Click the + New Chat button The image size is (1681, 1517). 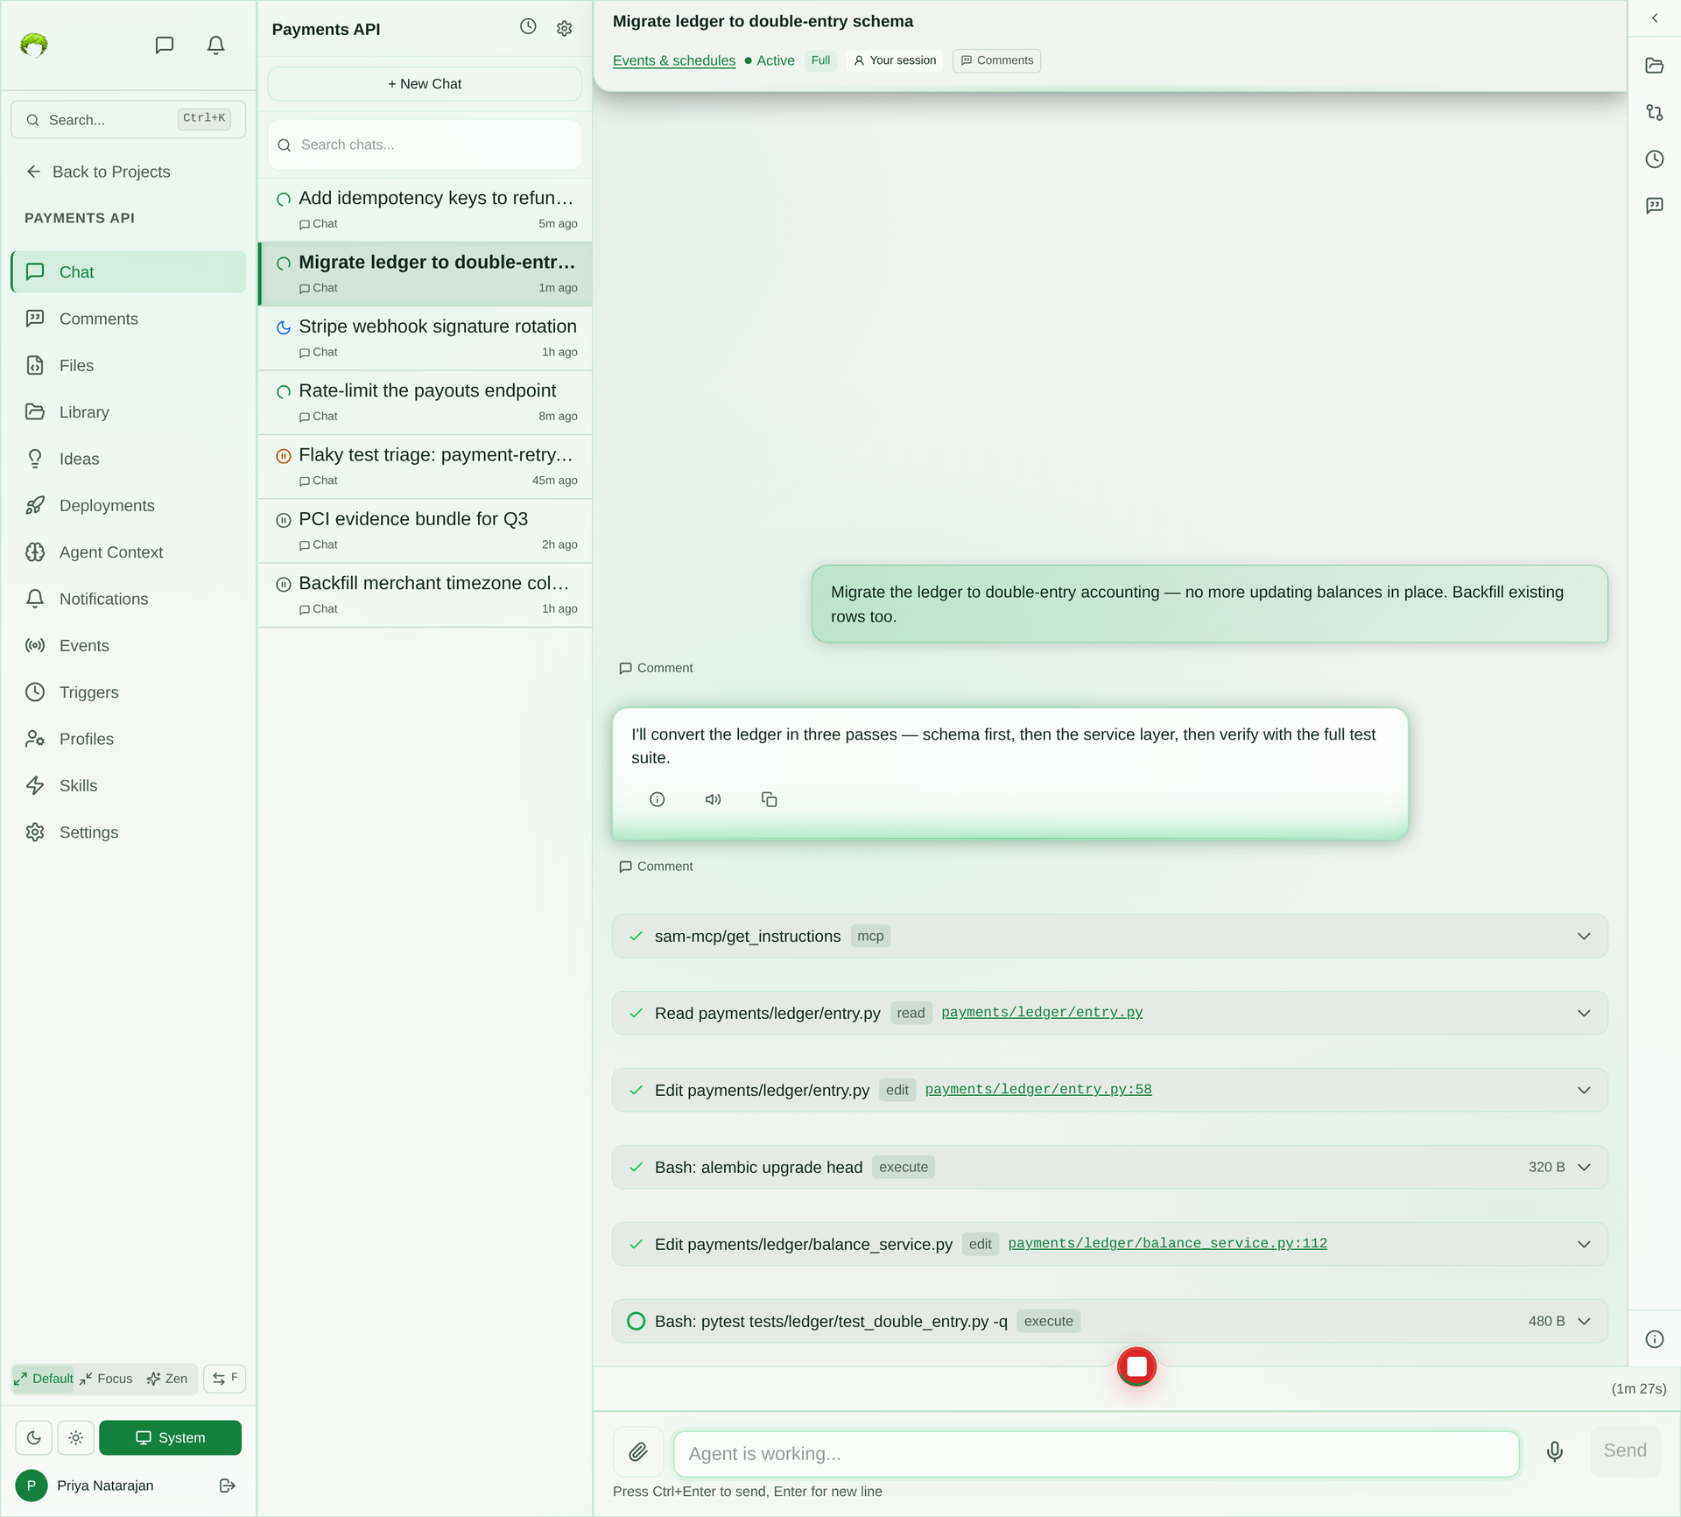tap(425, 84)
